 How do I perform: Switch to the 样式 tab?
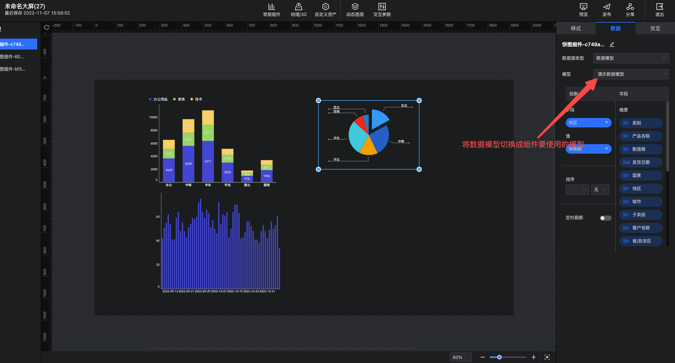click(x=576, y=28)
